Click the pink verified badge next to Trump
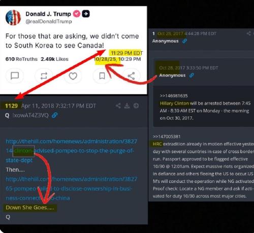 click(77, 14)
